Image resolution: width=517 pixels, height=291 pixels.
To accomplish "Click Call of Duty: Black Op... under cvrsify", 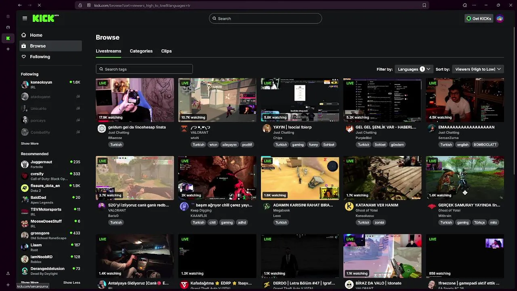I will pos(49,179).
